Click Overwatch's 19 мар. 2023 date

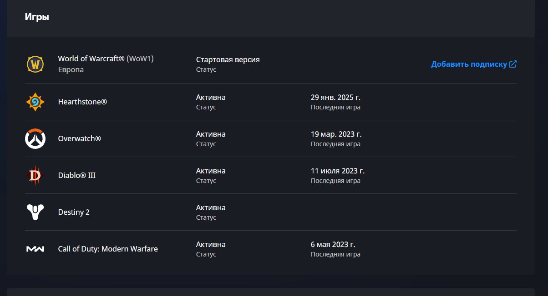click(x=336, y=134)
